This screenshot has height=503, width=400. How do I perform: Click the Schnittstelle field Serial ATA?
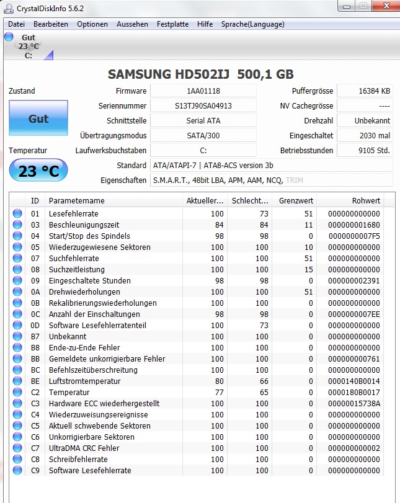[203, 120]
